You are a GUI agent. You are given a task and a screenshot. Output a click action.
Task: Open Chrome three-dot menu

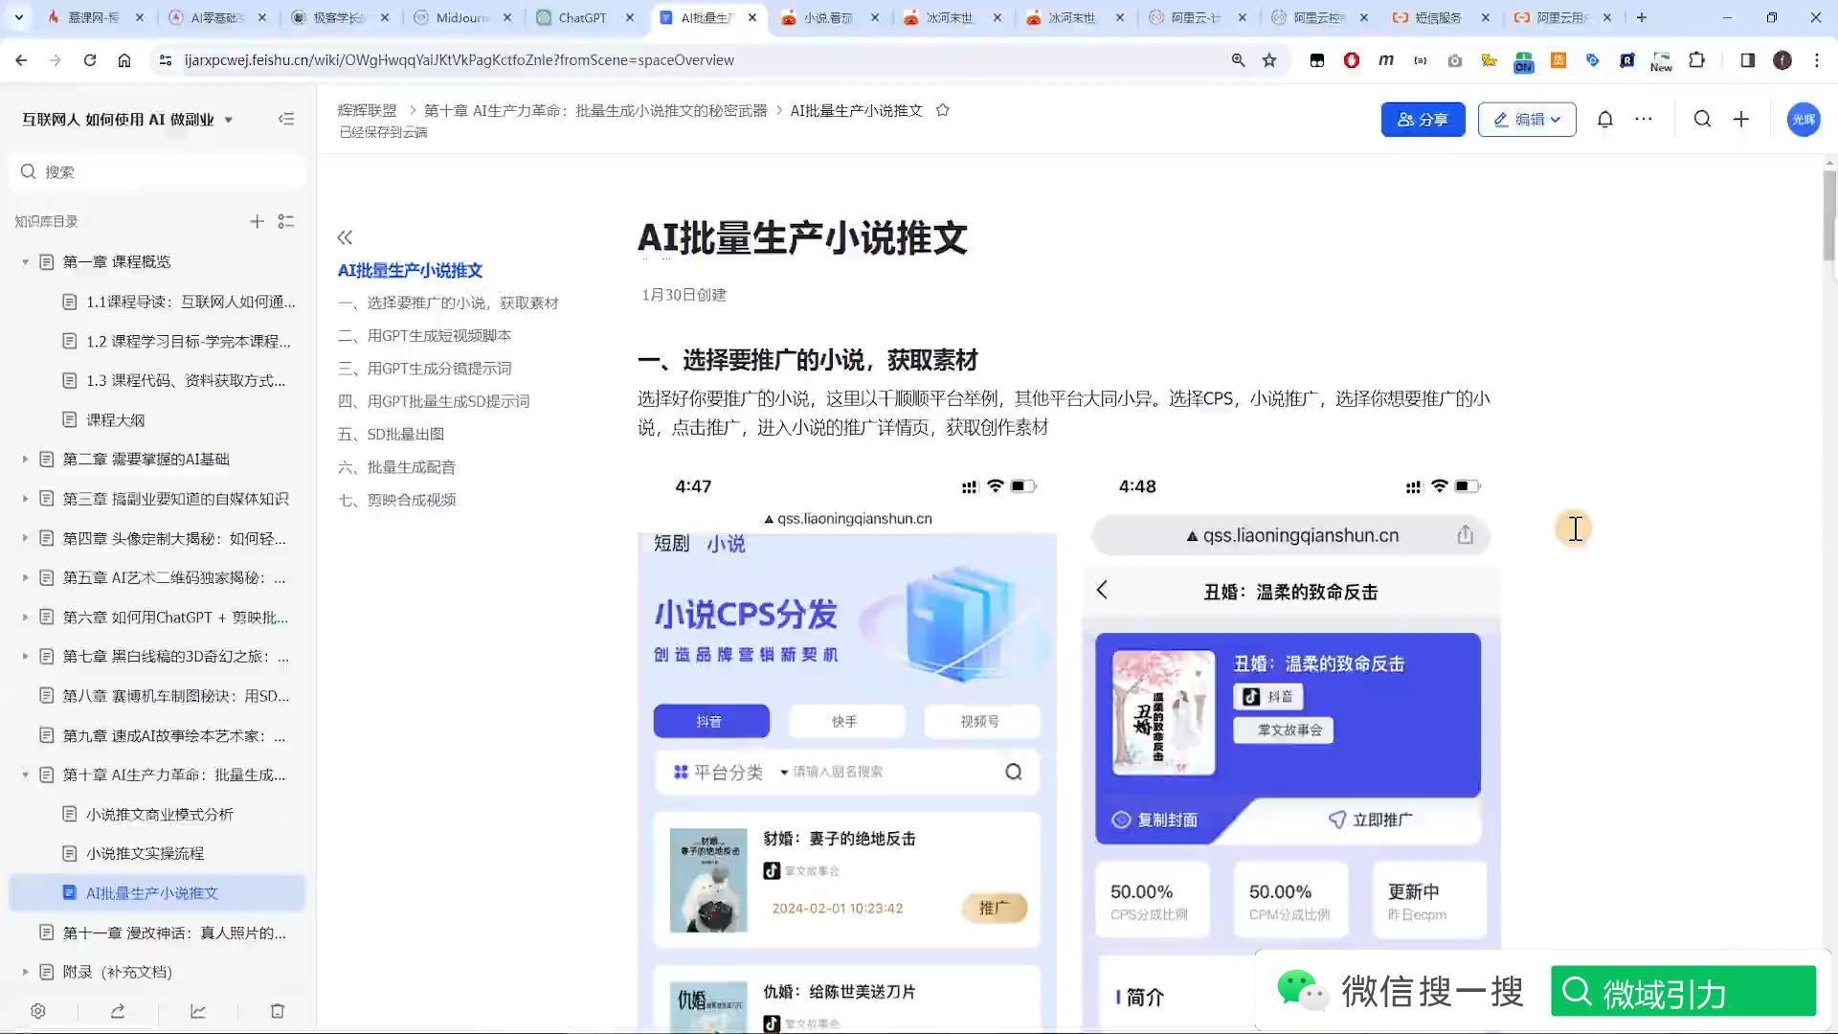pyautogui.click(x=1817, y=60)
